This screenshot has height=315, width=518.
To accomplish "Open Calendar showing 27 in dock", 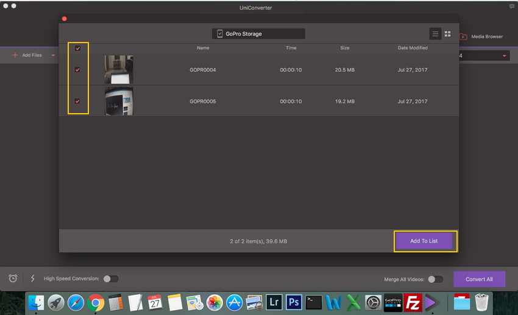I will (155, 302).
